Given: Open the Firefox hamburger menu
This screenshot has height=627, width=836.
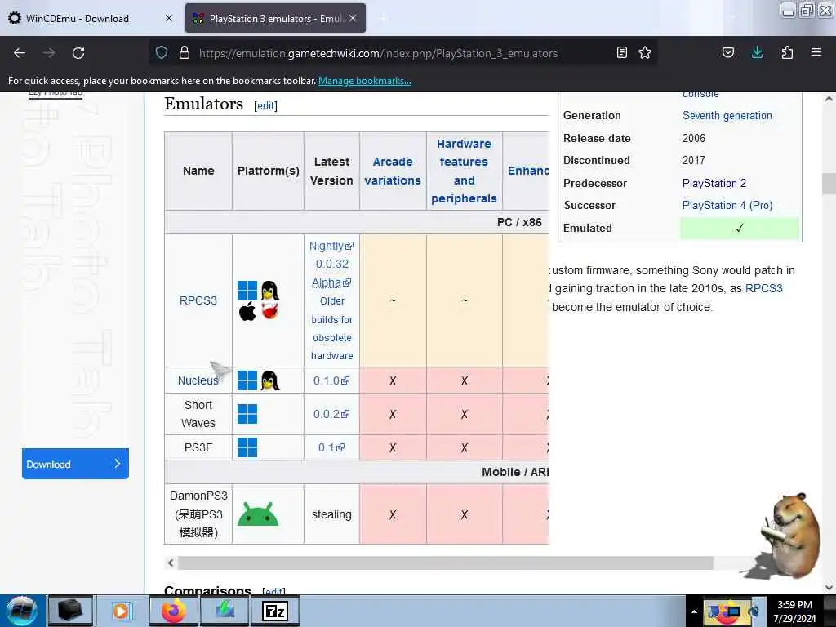Looking at the screenshot, I should [816, 52].
